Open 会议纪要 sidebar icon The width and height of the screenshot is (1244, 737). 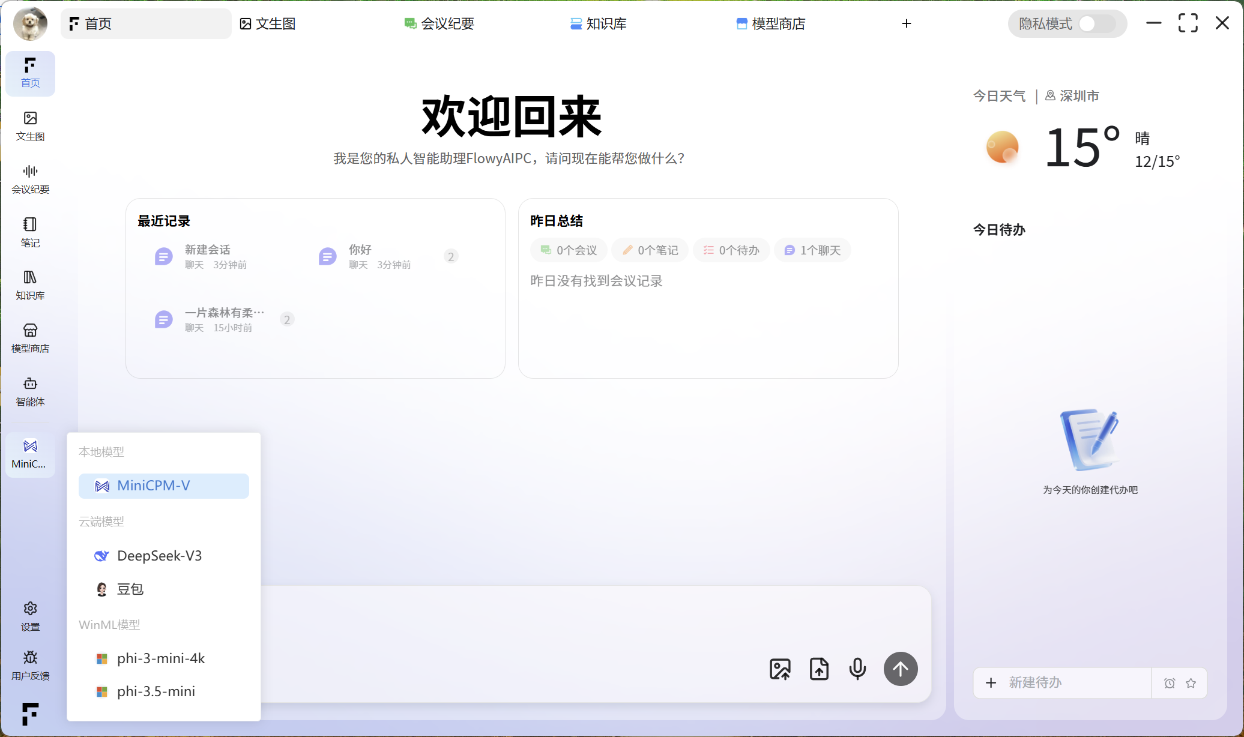click(x=30, y=179)
